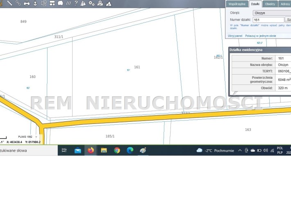This screenshot has height=205, width=291.
Task: Open the settings gears icon
Action: tap(91, 3)
